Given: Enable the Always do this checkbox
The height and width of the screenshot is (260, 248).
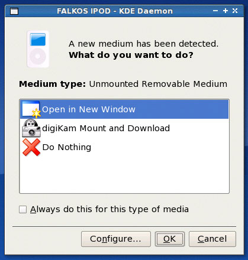Looking at the screenshot, I should point(22,209).
